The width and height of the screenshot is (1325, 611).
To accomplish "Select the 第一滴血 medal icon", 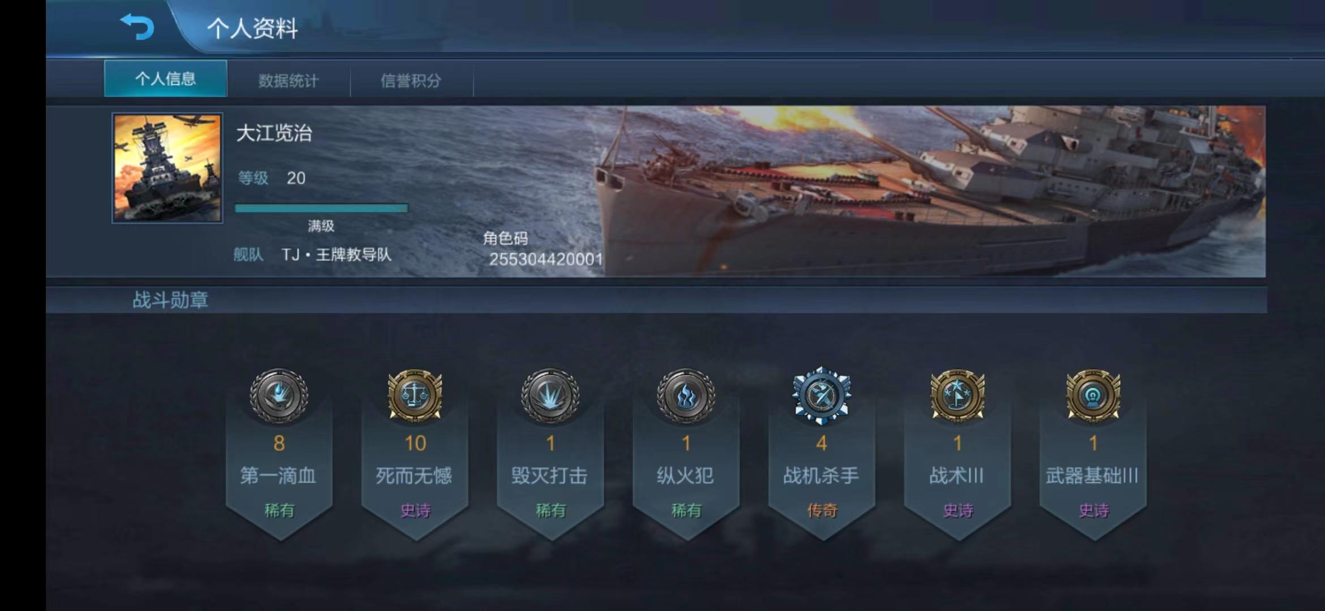I will [x=279, y=396].
